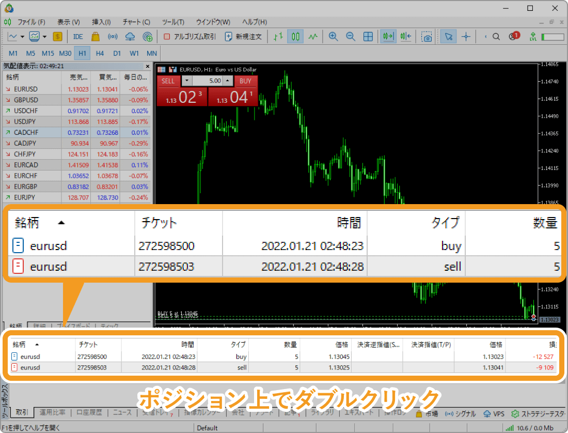568x433 pixels.
Task: Click the SELL button for EURUSD
Action: 168,81
